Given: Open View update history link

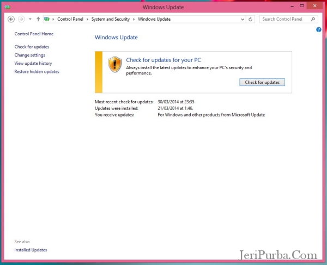Looking at the screenshot, I should [x=33, y=63].
